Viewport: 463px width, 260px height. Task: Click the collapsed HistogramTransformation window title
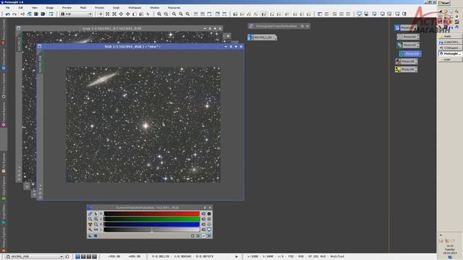(276, 26)
